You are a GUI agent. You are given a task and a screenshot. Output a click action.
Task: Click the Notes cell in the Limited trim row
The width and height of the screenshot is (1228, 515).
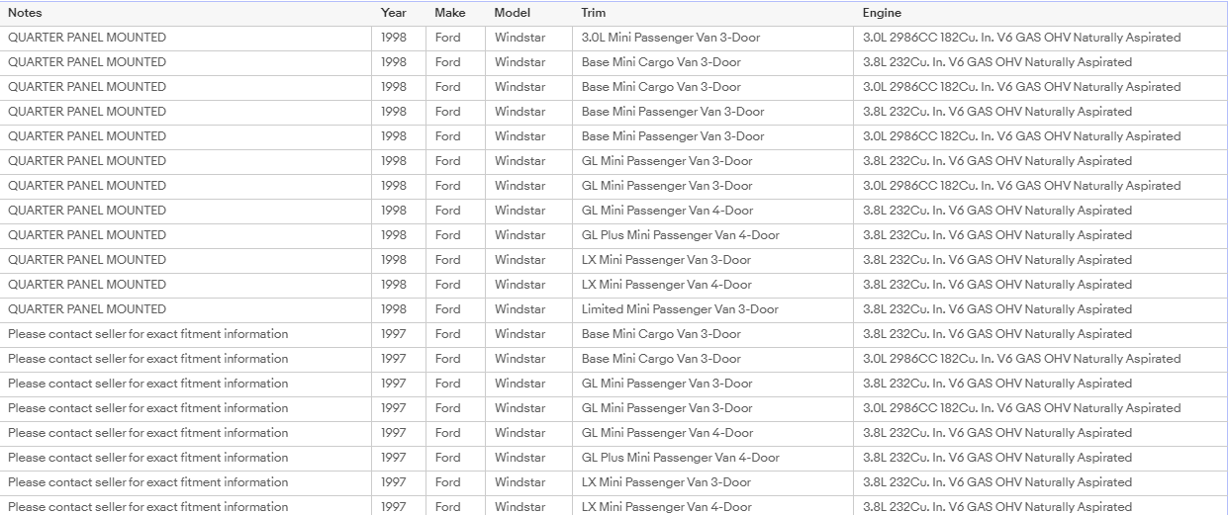click(x=87, y=309)
